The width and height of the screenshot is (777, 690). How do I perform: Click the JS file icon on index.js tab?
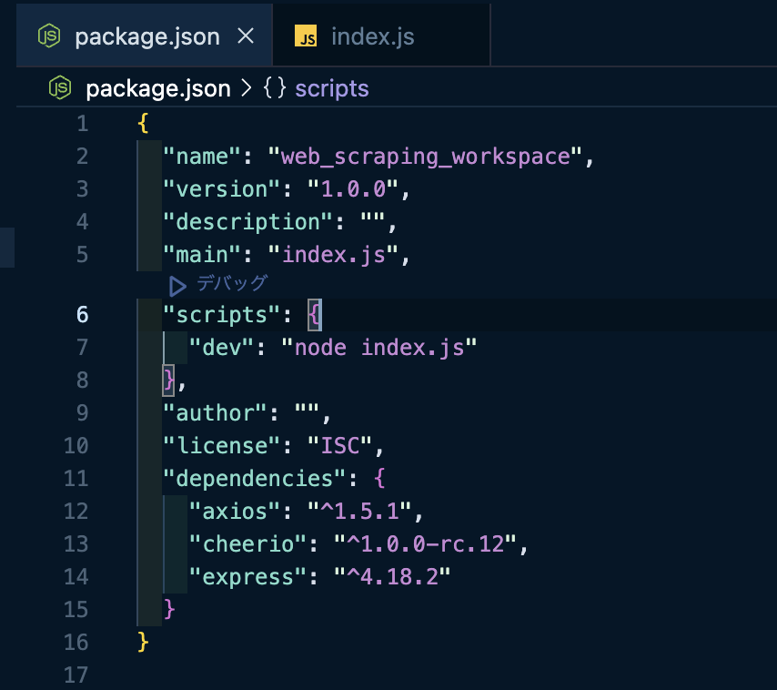point(306,36)
